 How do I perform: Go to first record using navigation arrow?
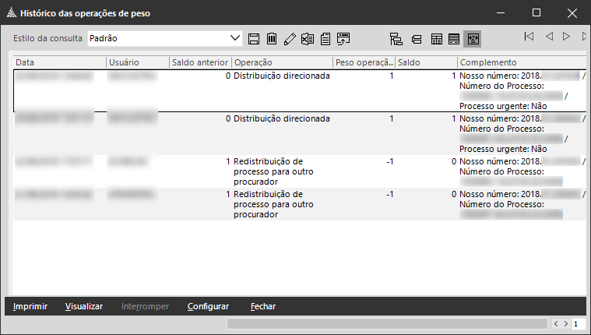529,37
